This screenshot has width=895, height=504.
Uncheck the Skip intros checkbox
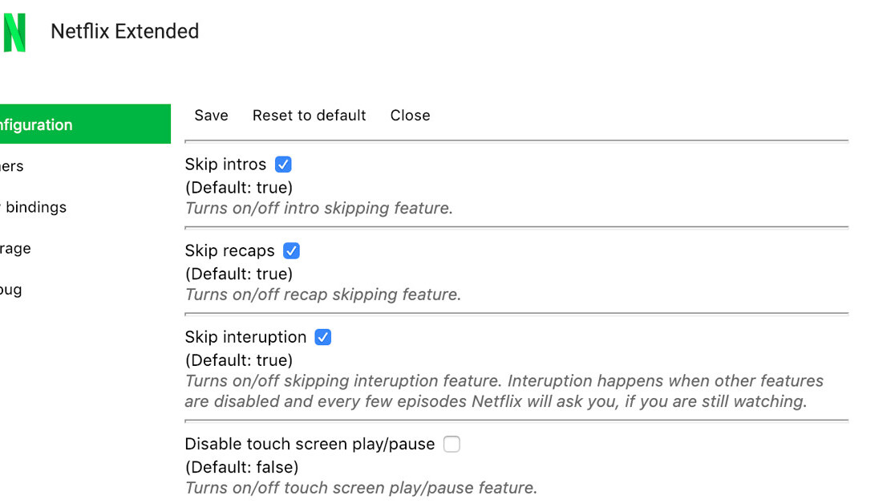coord(283,165)
